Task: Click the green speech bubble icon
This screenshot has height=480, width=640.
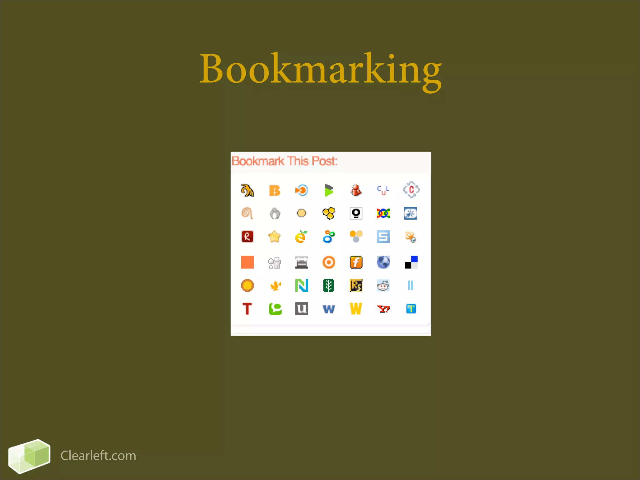Action: coord(275,309)
